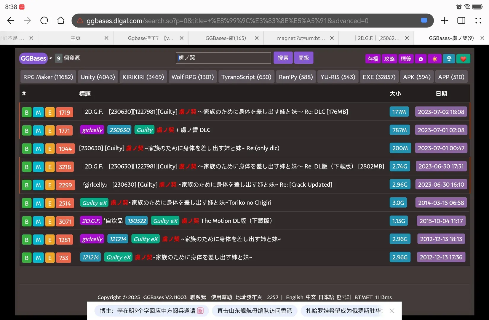489x320 pixels.
Task: Close the GGBases-虜ノ契(9) tab
Action: (x=482, y=38)
